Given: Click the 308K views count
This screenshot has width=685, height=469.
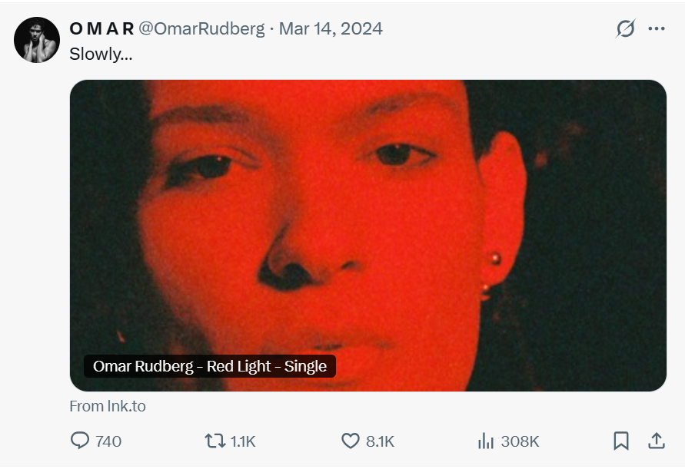Looking at the screenshot, I should pos(520,441).
